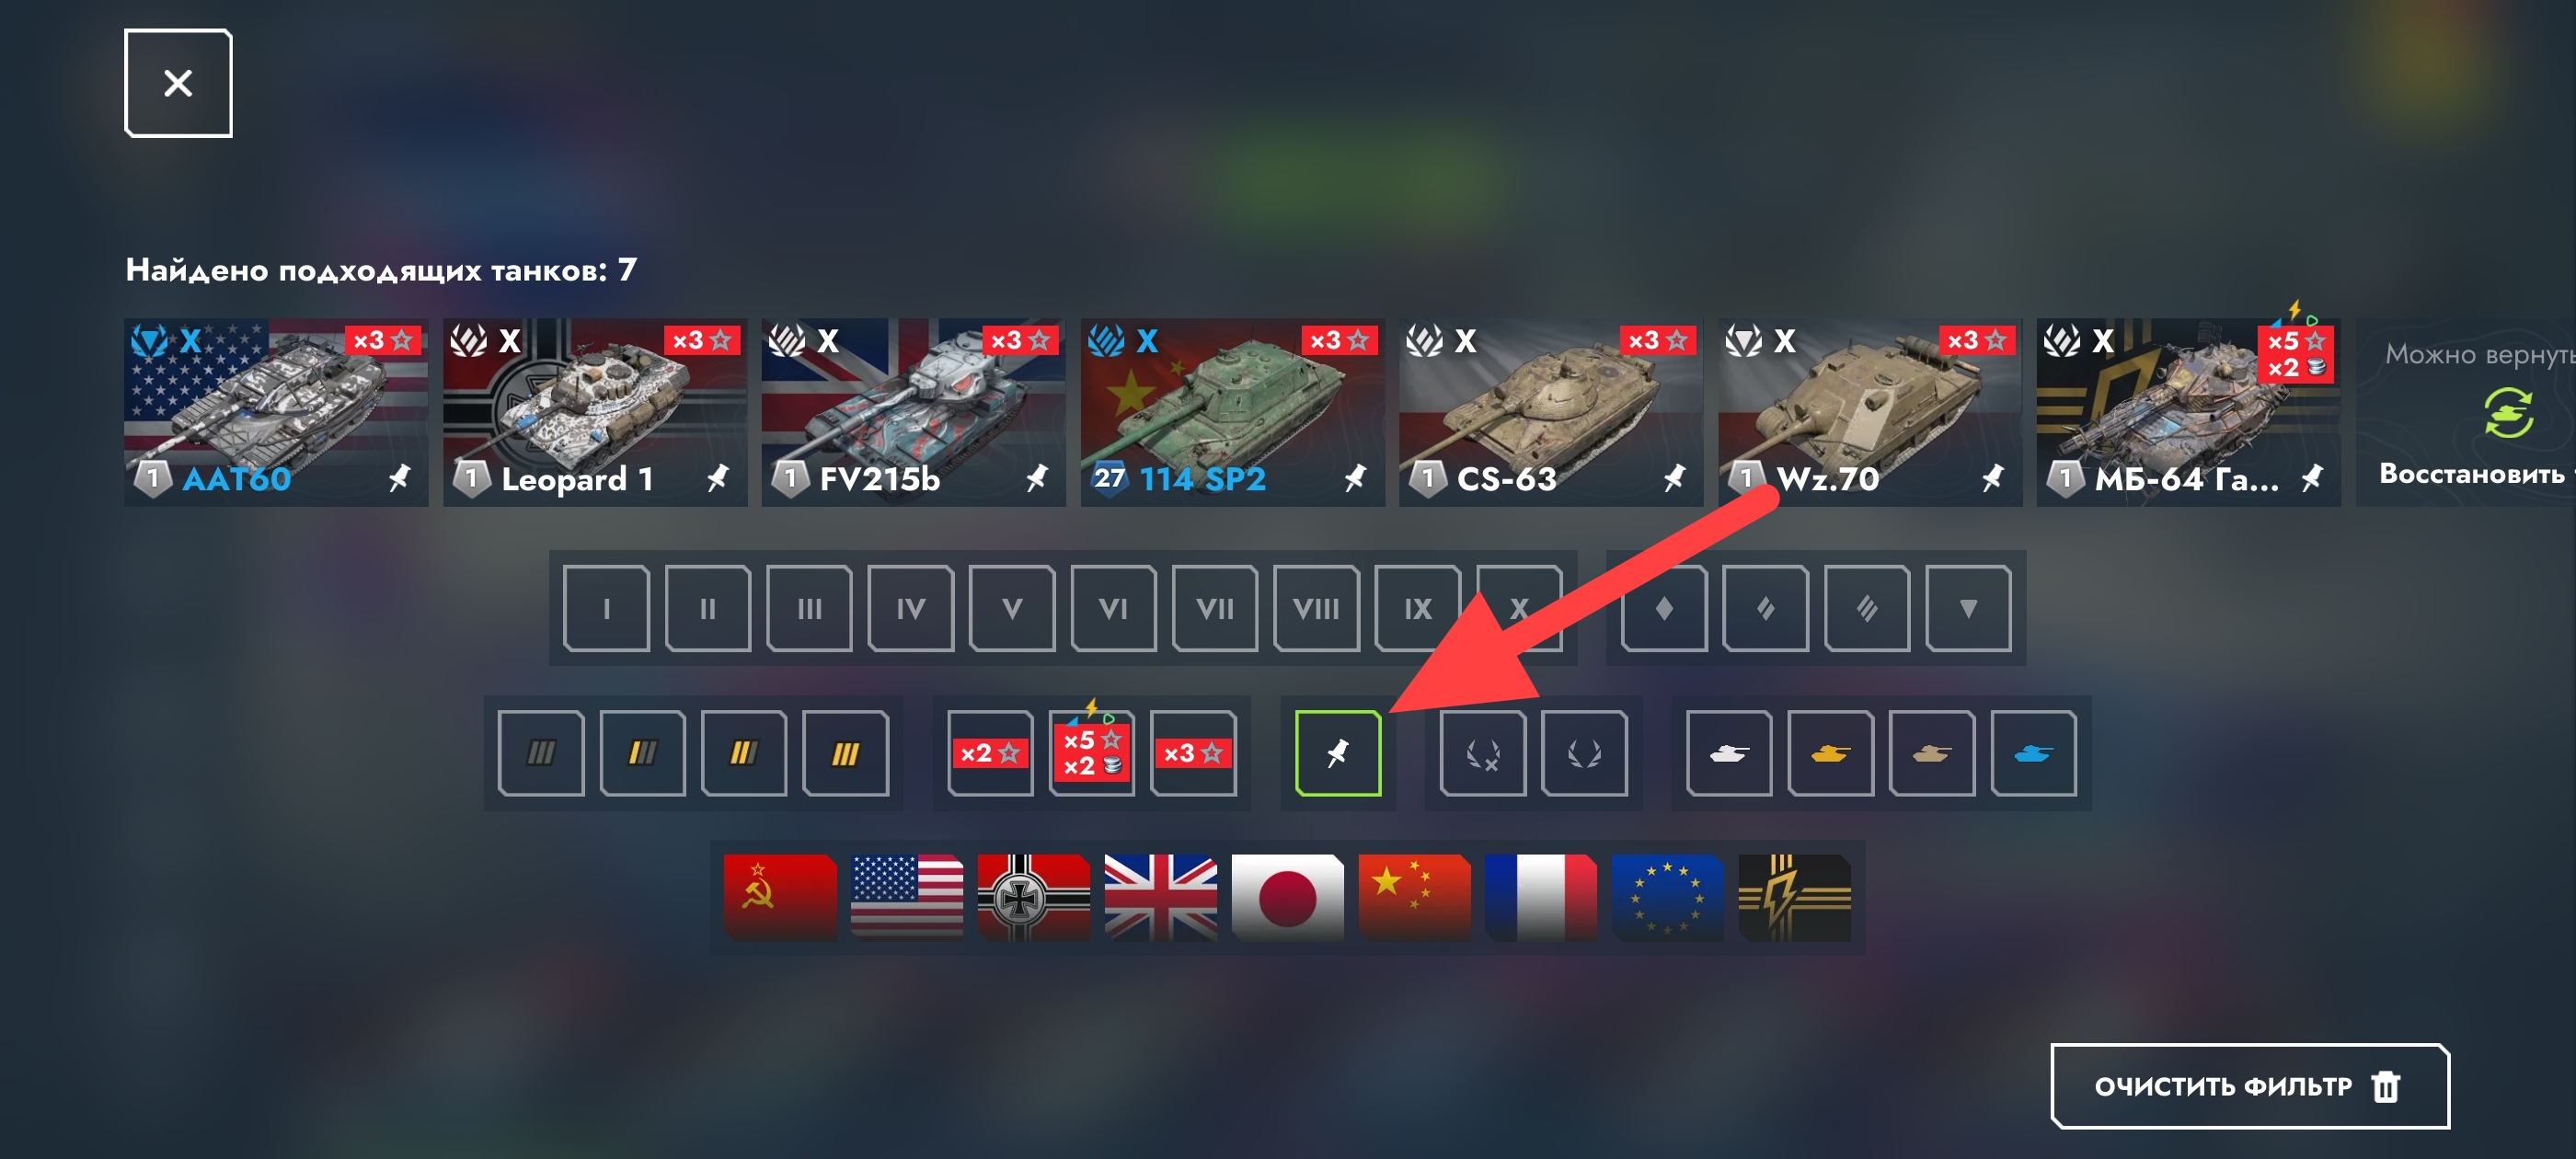Click the pin icon on the Leopard 1 card

(x=717, y=478)
